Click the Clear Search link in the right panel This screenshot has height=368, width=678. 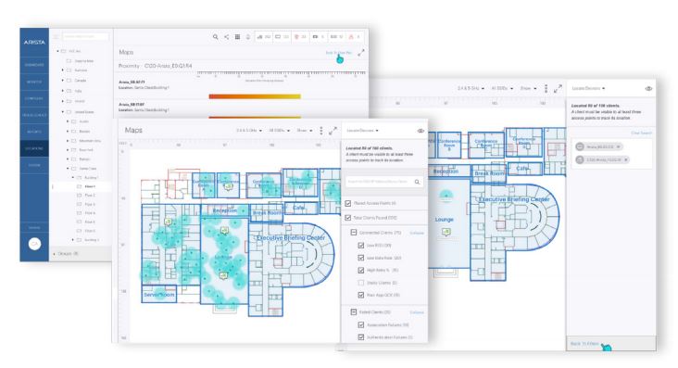641,133
